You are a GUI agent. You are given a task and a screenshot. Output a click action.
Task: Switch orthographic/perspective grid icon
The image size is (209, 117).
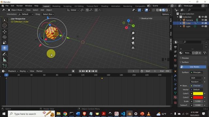(x=133, y=48)
